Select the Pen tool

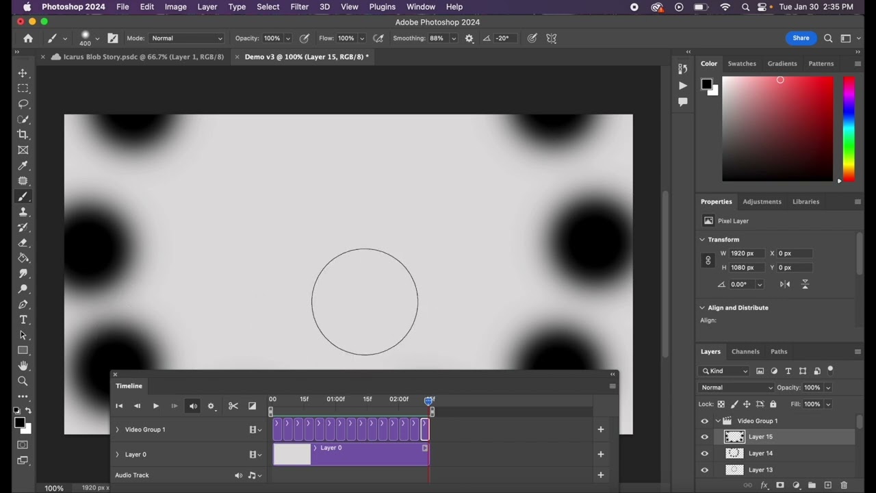pyautogui.click(x=23, y=305)
